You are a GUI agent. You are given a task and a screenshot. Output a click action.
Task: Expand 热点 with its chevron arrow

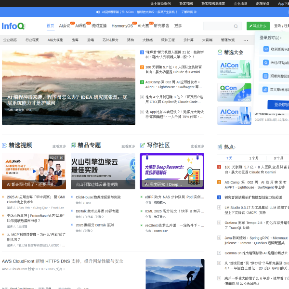[x=235, y=147]
